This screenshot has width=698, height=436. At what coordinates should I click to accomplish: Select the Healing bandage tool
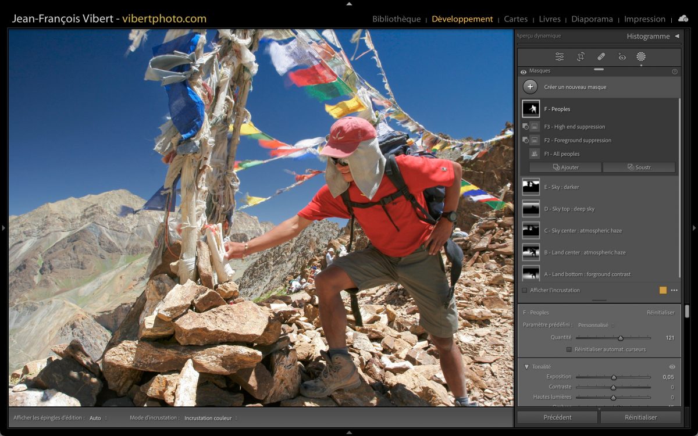coord(601,57)
